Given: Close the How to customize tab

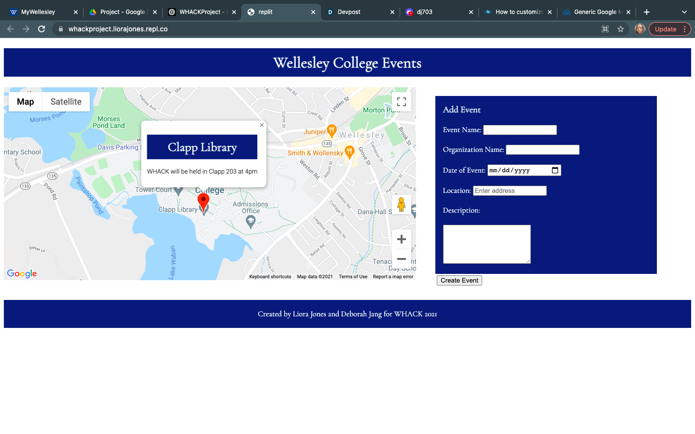Looking at the screenshot, I should tap(550, 12).
